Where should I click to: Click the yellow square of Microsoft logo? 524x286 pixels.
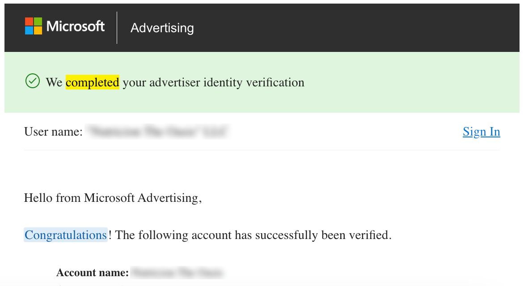pos(38,30)
